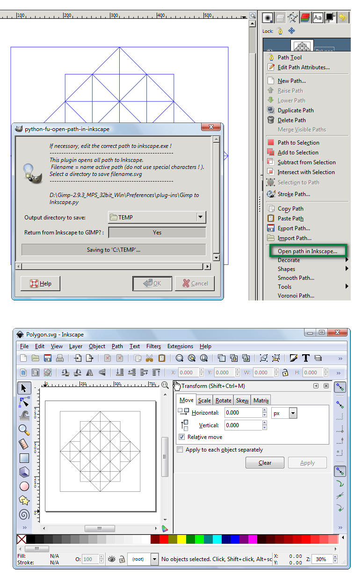Switch to the Matrix tab in Transform
This screenshot has height=584, width=362.
point(261,401)
